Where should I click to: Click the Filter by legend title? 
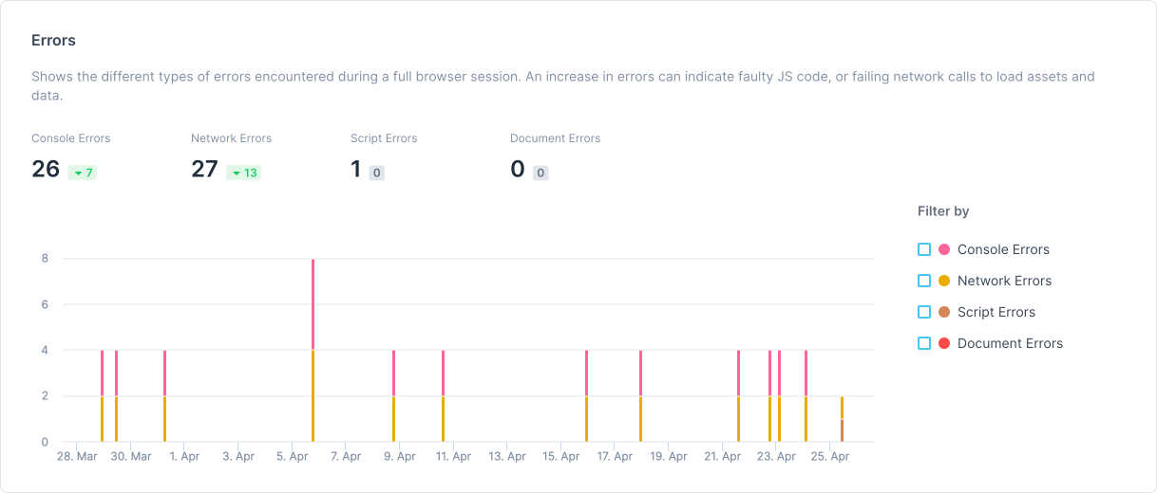pos(943,211)
